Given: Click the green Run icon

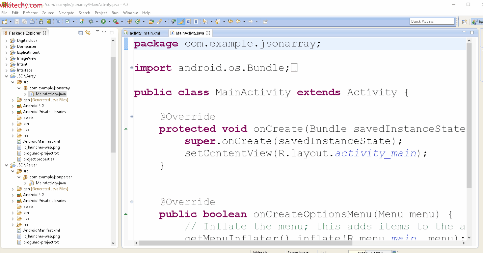Looking at the screenshot, I should (x=103, y=21).
